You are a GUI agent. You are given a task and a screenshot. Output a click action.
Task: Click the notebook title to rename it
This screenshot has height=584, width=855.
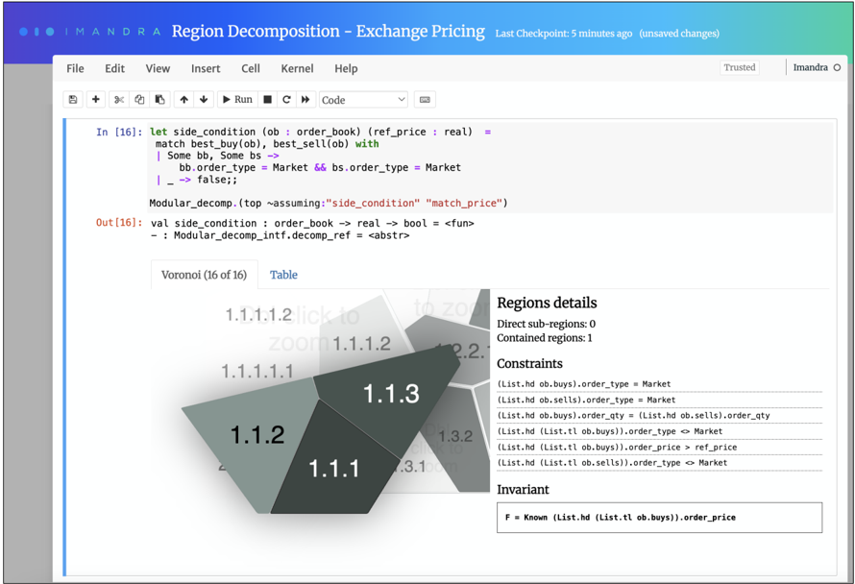[328, 32]
